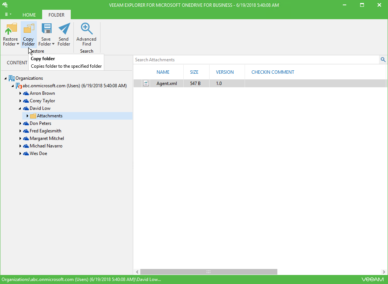Expand the Attachments folder node
This screenshot has height=284, width=388.
point(27,116)
